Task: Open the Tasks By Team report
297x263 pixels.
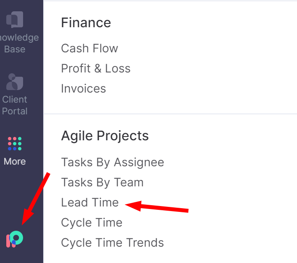Action: 102,183
